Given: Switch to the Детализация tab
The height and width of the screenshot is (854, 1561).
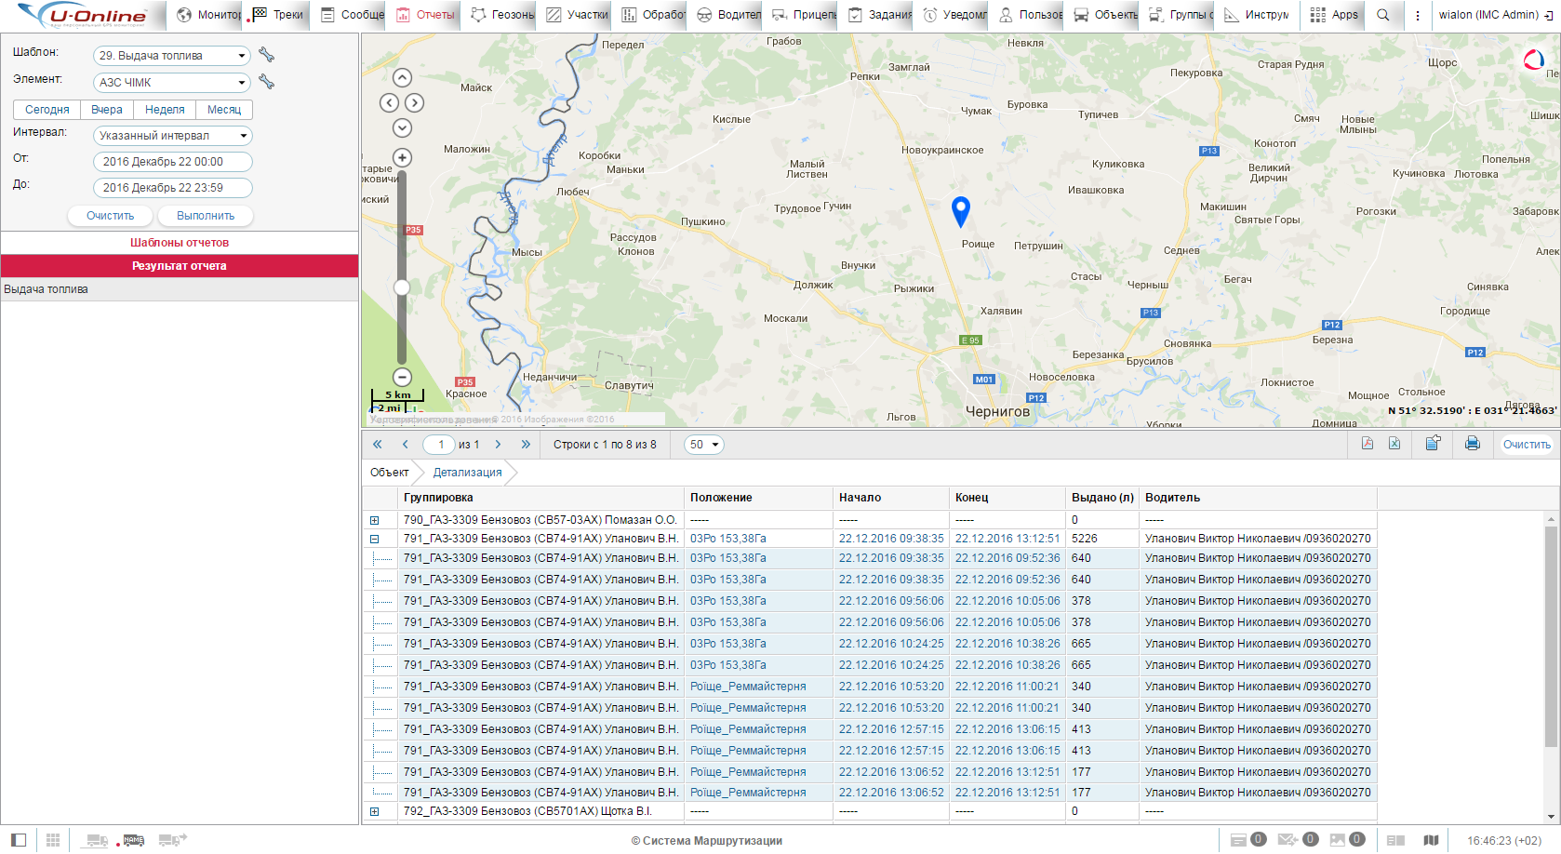Looking at the screenshot, I should tap(467, 473).
